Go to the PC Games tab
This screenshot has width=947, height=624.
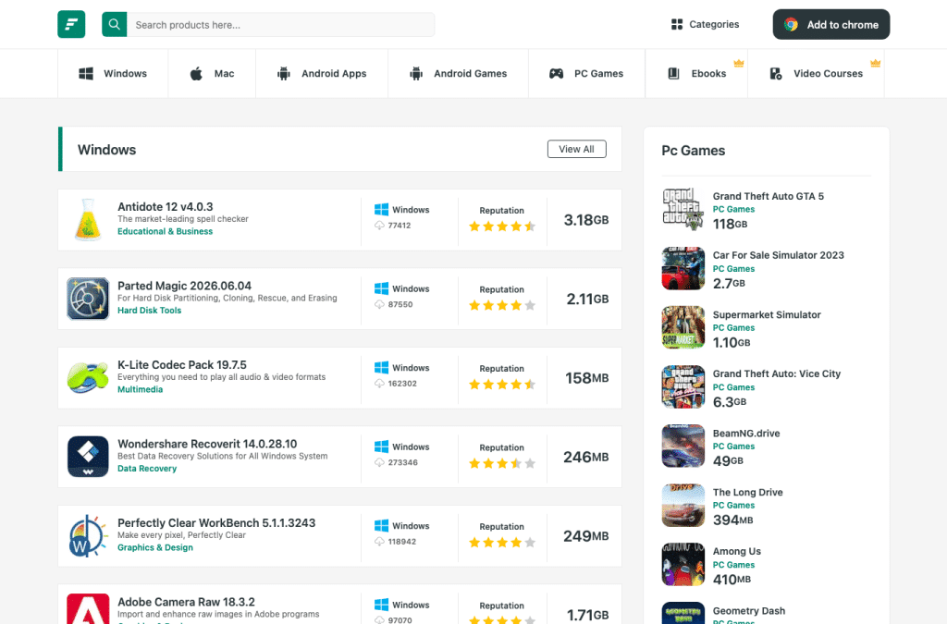point(586,74)
